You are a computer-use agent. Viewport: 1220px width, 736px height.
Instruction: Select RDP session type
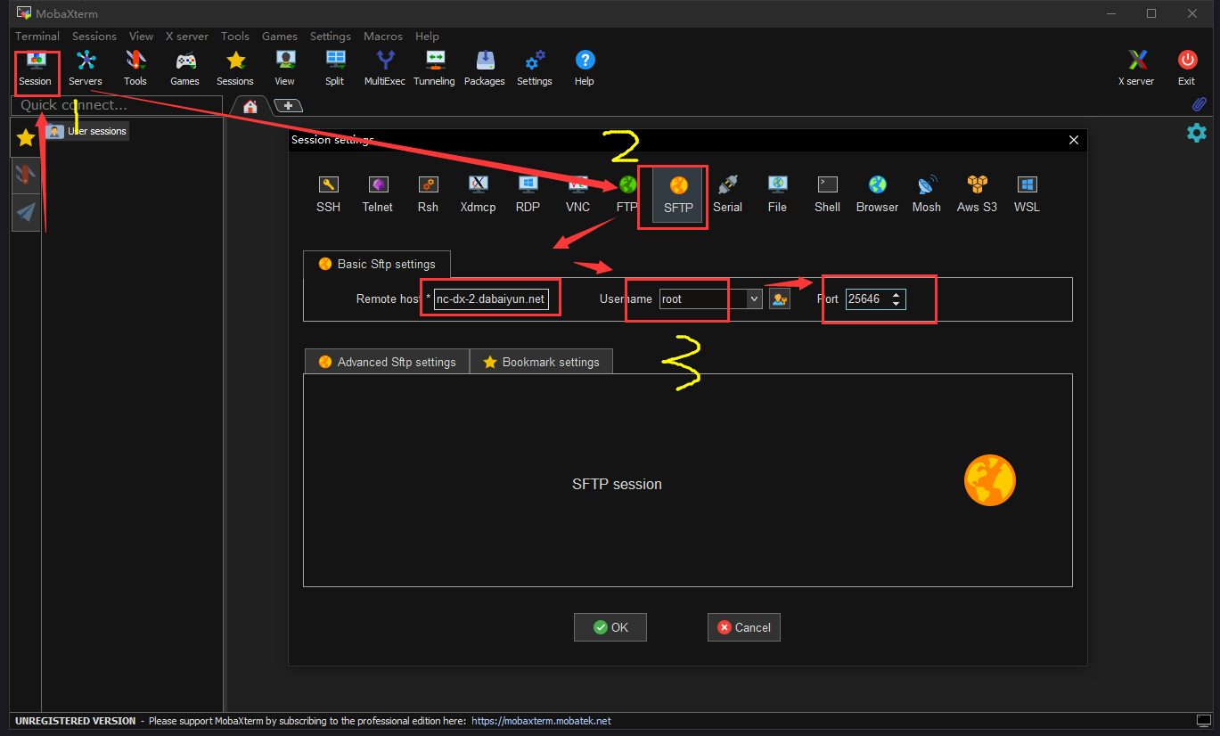tap(528, 193)
